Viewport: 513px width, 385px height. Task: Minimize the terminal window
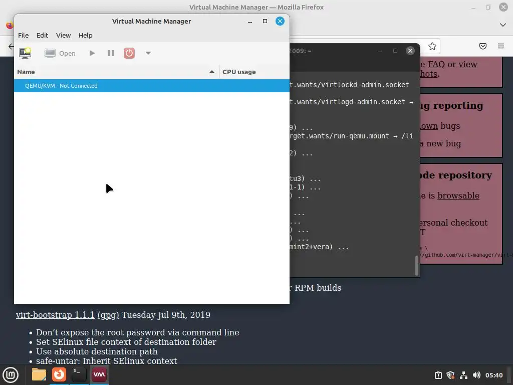[380, 51]
